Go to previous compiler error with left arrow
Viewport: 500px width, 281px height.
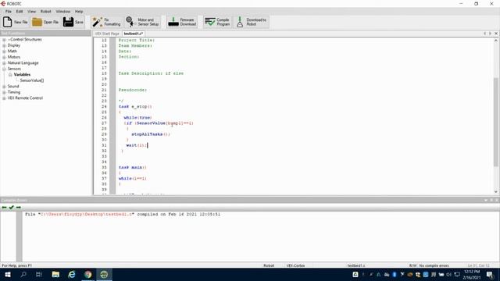tap(4, 208)
